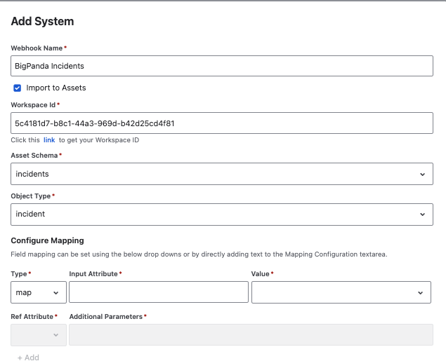Follow the link to get your Workspace ID

[49, 140]
